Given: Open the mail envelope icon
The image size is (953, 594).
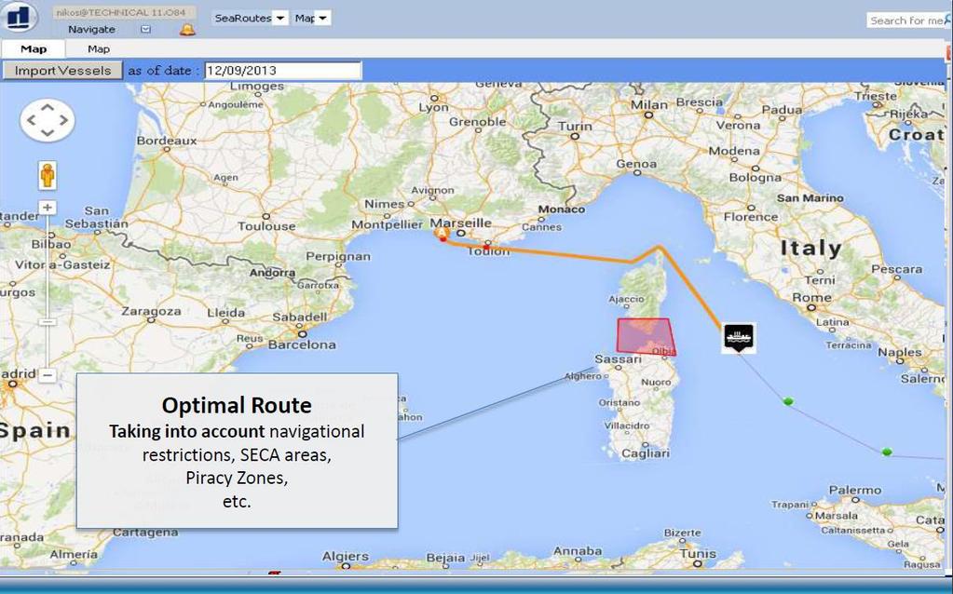Looking at the screenshot, I should point(146,29).
